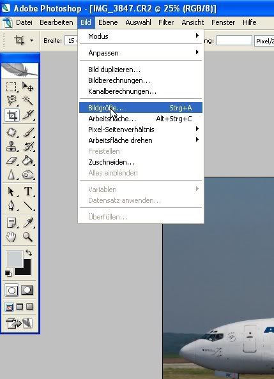The image size is (274, 379).
Task: Click the empty resolution input field
Action: click(234, 40)
